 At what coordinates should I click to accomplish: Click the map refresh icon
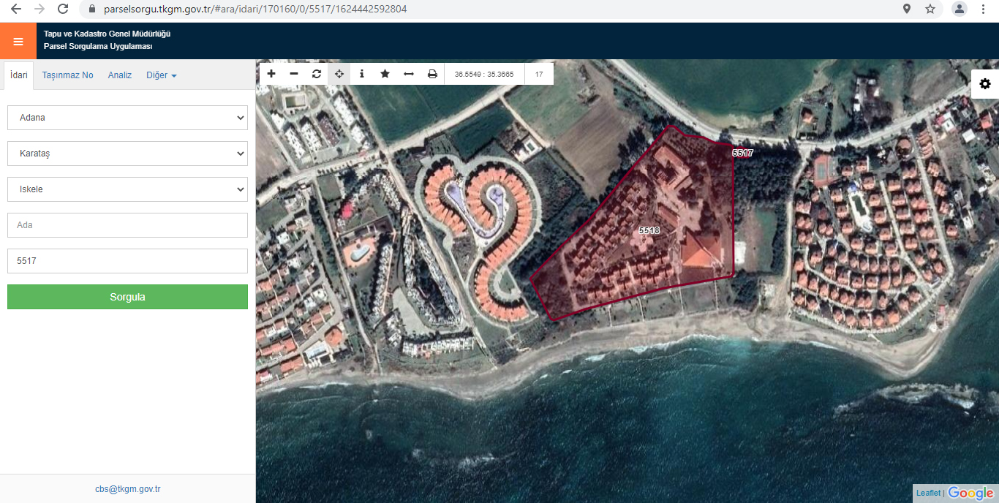coord(317,74)
